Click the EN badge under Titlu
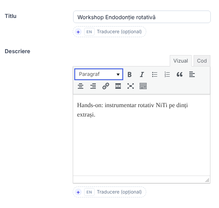Image resolution: width=219 pixels, height=208 pixels. tap(89, 32)
